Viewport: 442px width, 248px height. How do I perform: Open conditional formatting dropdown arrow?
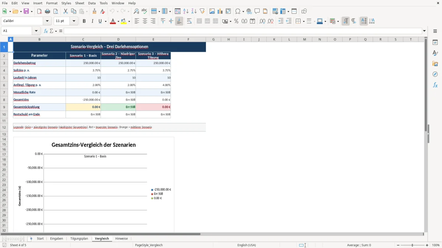point(338,21)
